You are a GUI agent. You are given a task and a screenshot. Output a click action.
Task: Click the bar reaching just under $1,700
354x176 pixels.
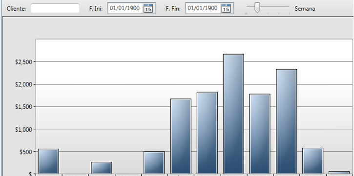[181, 136]
